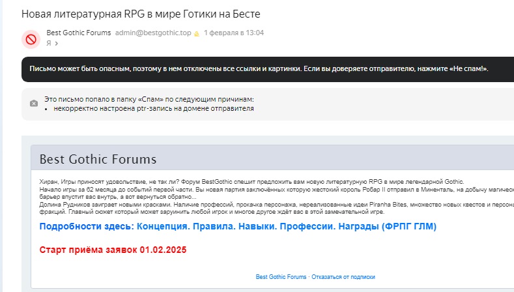Click the recipient label «Я»

coord(49,44)
